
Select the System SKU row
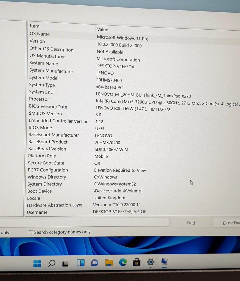[41, 92]
